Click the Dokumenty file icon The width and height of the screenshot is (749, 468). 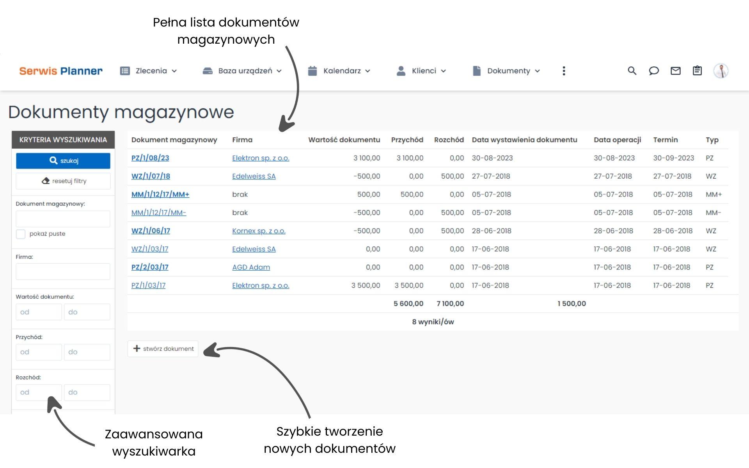click(x=476, y=71)
